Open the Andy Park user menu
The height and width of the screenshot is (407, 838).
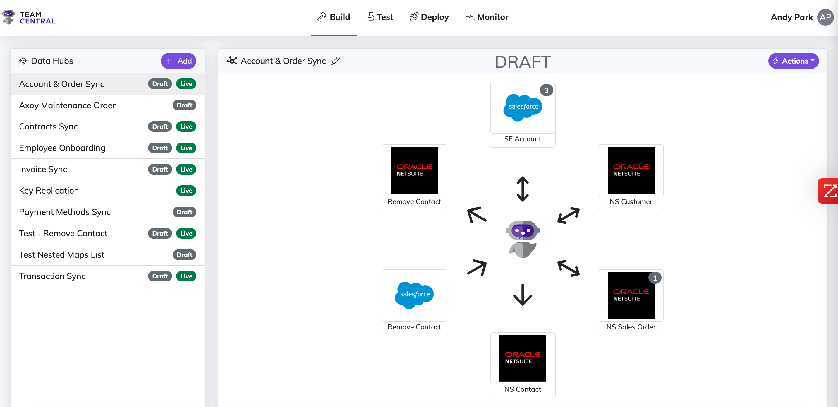[x=791, y=17]
